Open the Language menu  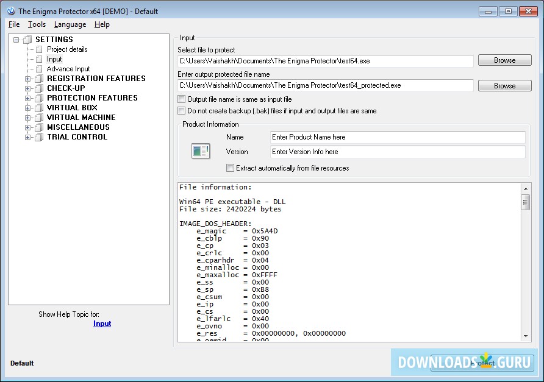click(70, 24)
